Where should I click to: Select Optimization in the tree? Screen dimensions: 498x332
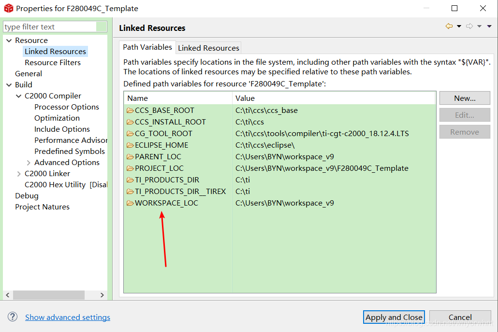[x=57, y=118]
